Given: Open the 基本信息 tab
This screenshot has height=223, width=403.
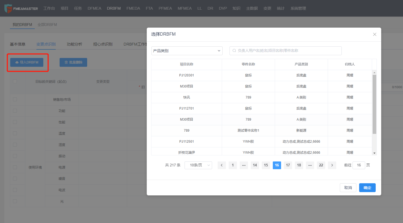Looking at the screenshot, I should tap(18, 44).
